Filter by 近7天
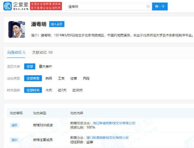Image resolution: width=194 pixels, height=148 pixels. [62, 90]
